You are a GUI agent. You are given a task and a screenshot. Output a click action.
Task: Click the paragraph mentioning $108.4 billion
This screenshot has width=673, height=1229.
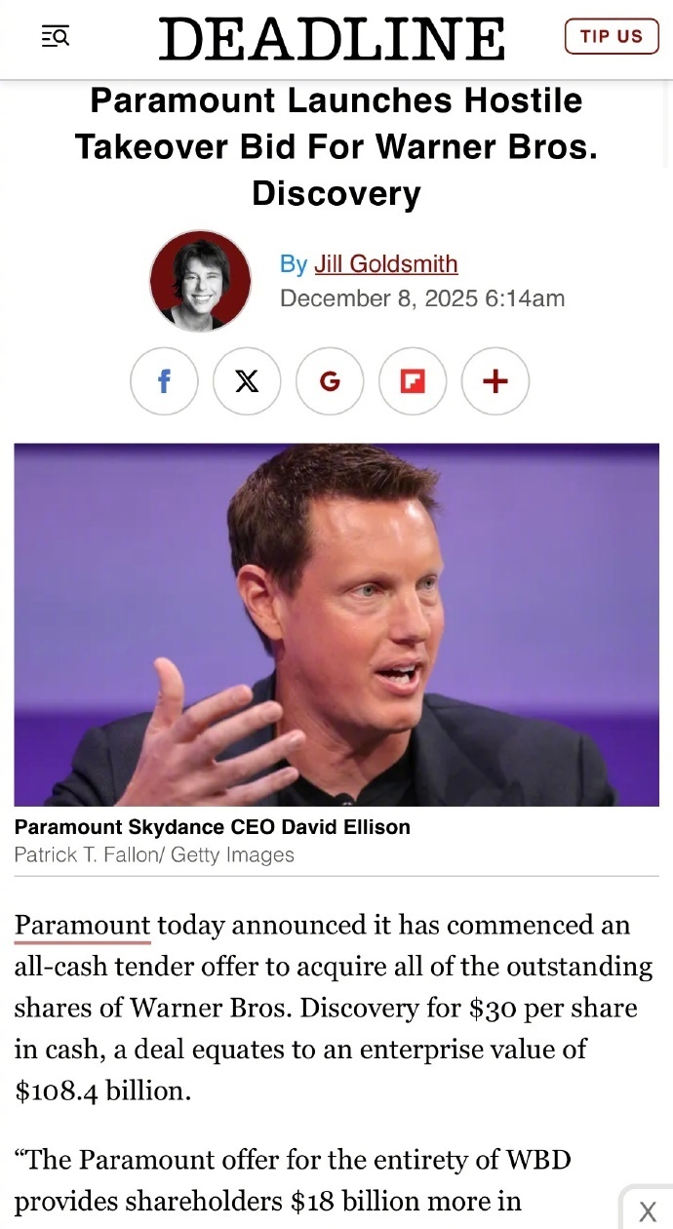332,1007
